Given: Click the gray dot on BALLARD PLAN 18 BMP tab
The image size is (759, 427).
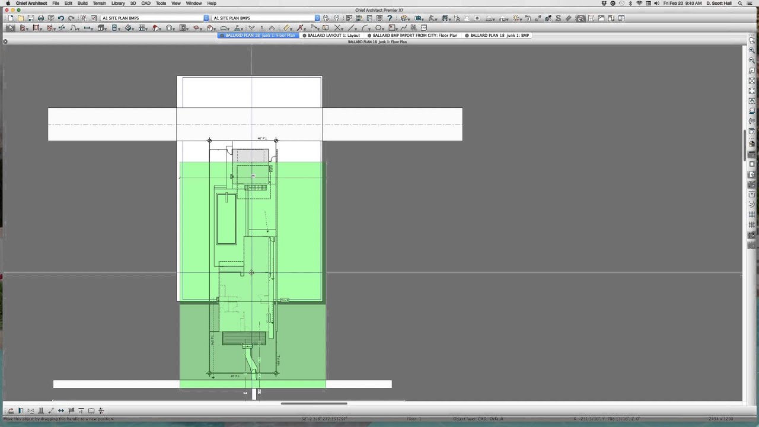Looking at the screenshot, I should tap(467, 36).
